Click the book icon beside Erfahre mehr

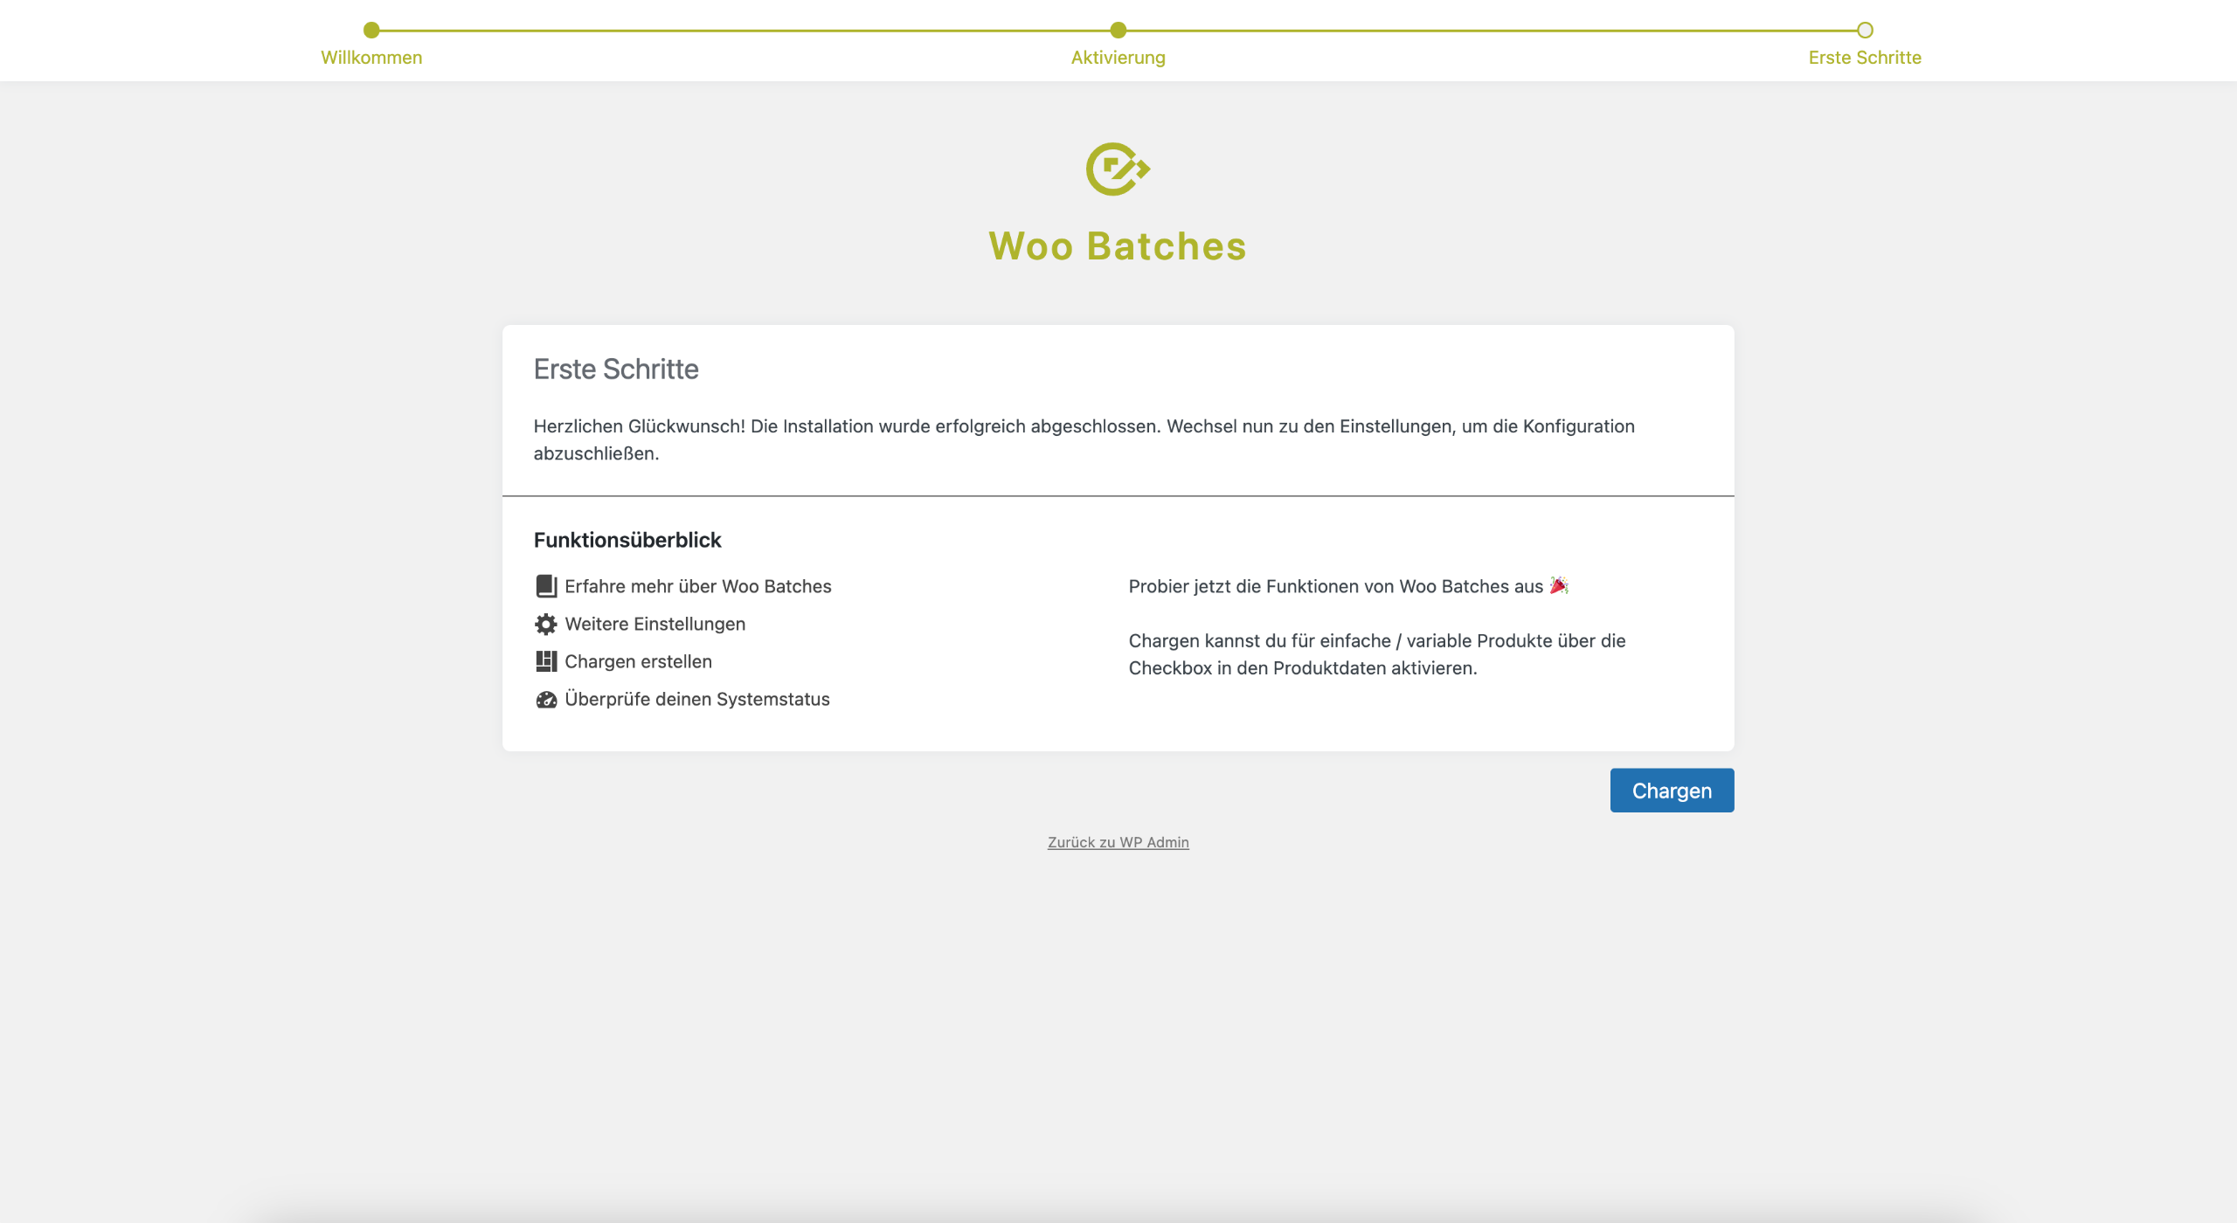pos(546,586)
